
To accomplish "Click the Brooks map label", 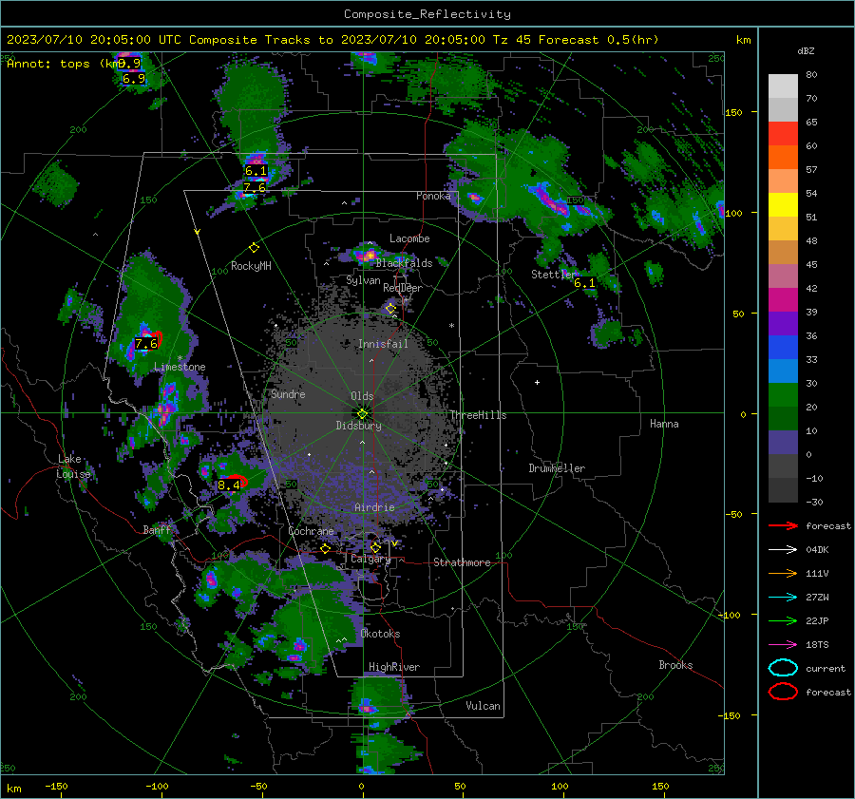I will pos(675,665).
